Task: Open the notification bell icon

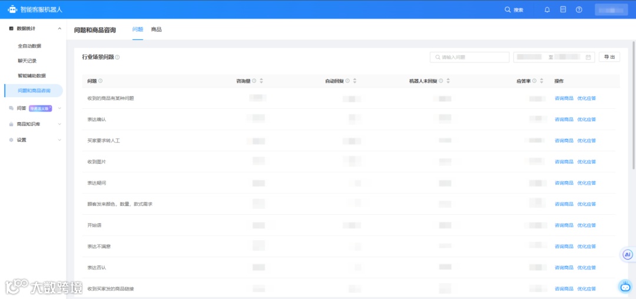Action: 547,10
